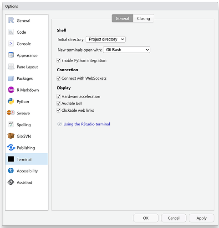The width and height of the screenshot is (219, 228).
Task: Go to the Pane Layout label
Action: click(27, 67)
